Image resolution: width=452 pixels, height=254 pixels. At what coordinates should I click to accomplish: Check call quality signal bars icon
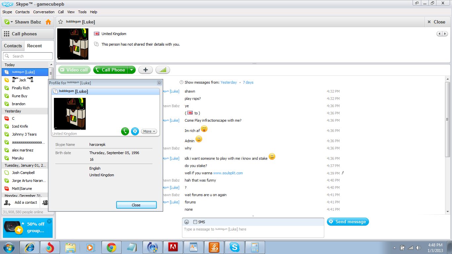[162, 70]
